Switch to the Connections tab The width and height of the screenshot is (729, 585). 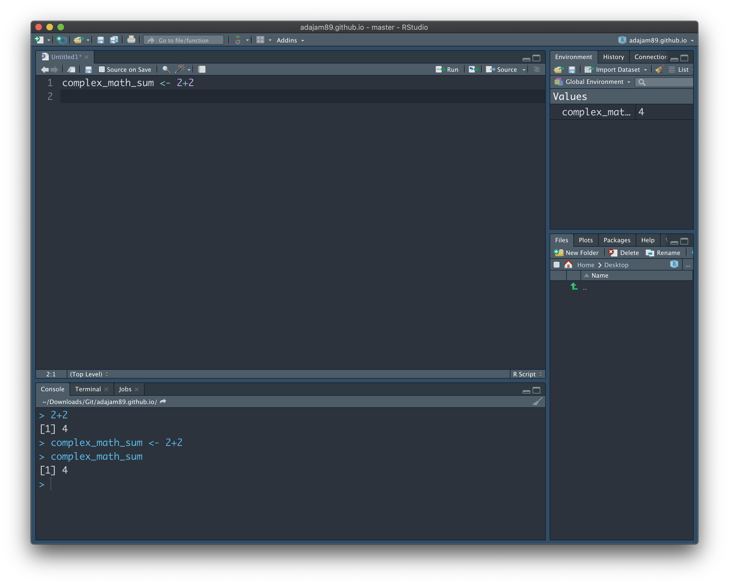coord(651,57)
